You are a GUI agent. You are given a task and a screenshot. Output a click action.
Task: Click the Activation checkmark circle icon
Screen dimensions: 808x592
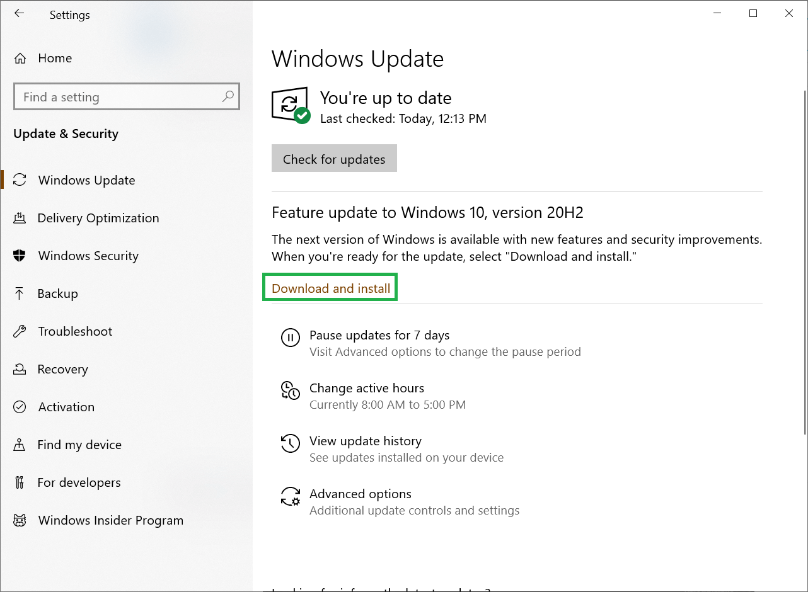(x=20, y=407)
